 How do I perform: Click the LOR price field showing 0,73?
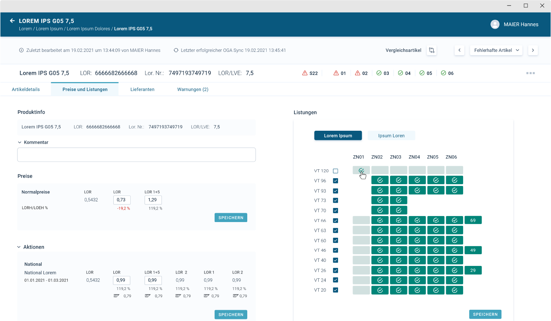(x=122, y=200)
